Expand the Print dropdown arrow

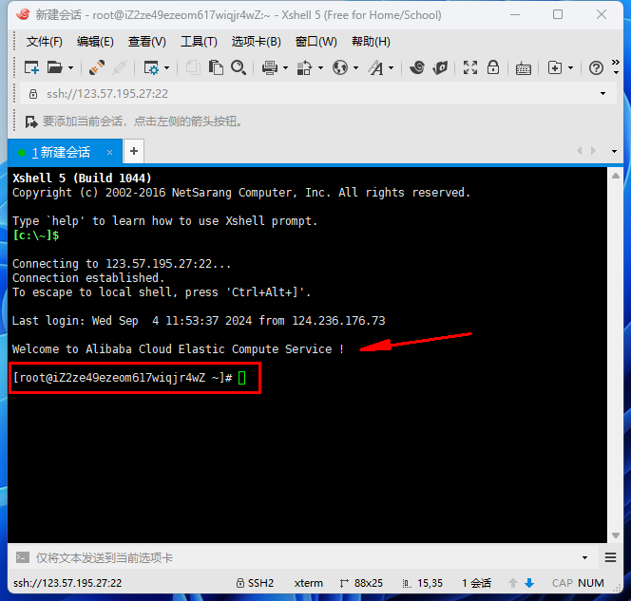click(286, 68)
